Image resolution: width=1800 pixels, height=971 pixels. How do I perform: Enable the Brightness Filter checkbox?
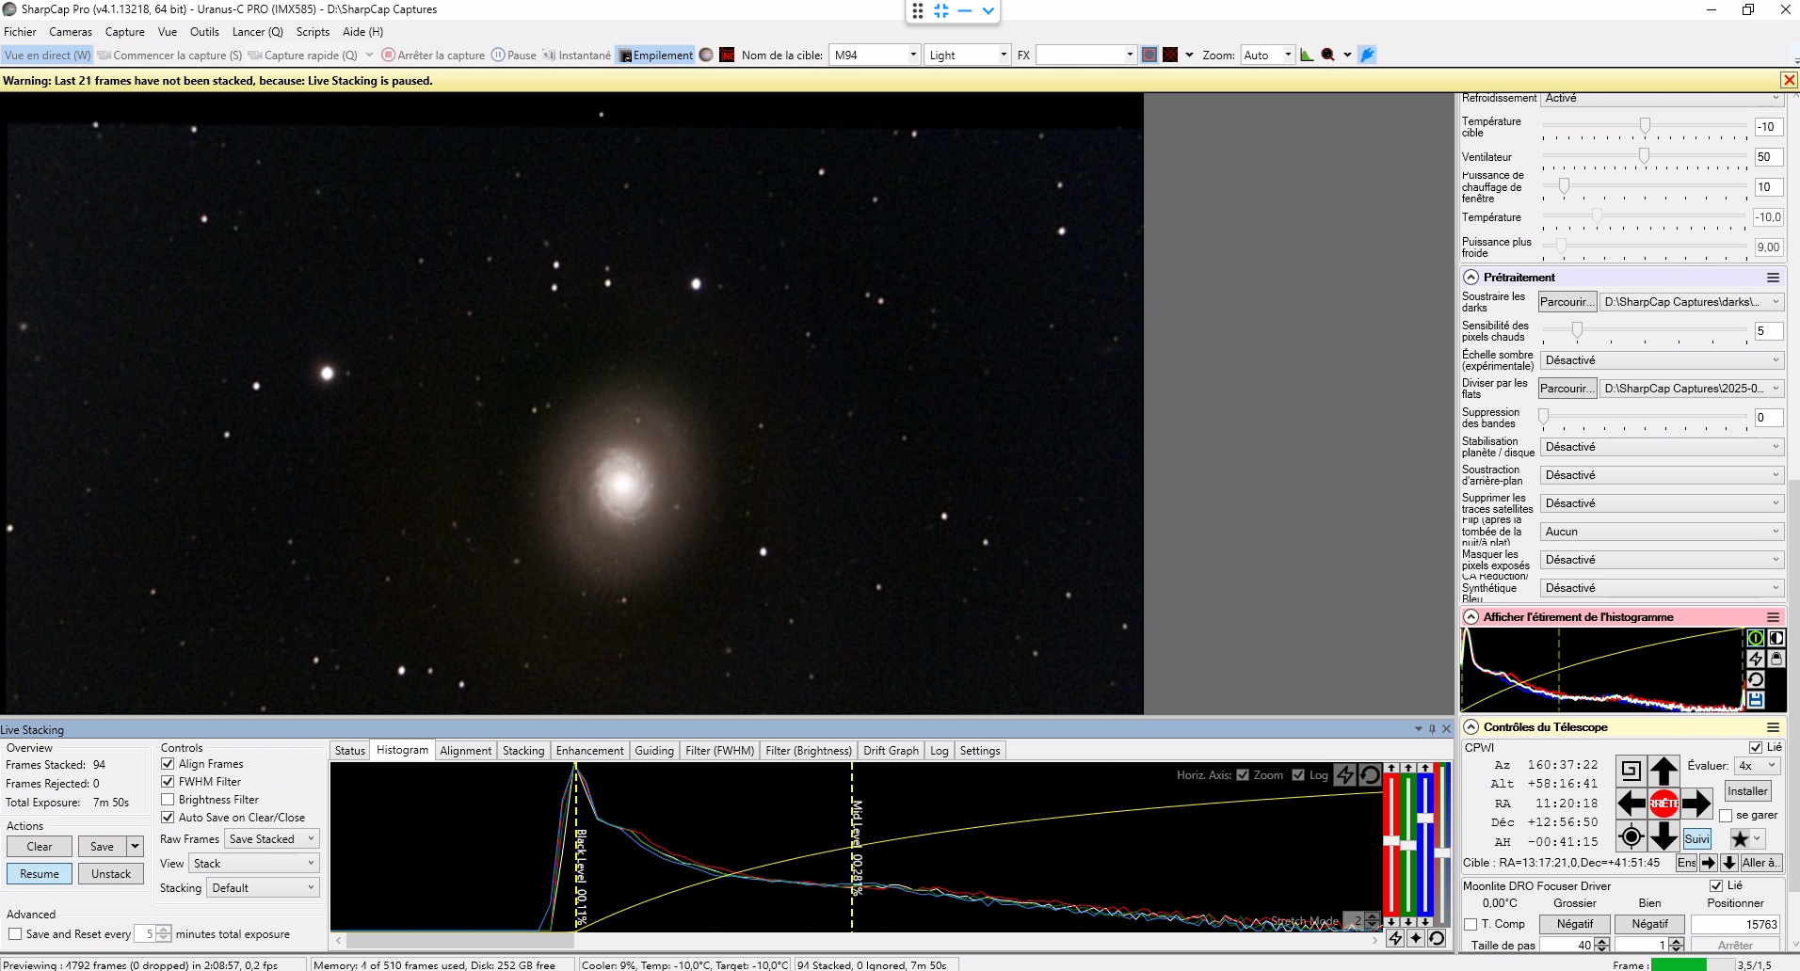pyautogui.click(x=168, y=800)
